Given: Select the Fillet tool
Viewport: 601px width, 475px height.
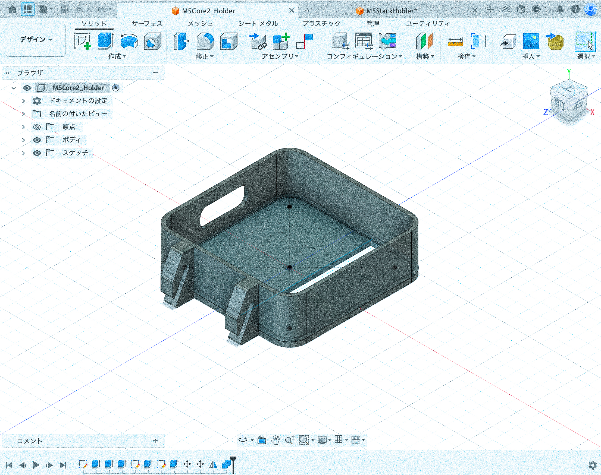Looking at the screenshot, I should (205, 41).
